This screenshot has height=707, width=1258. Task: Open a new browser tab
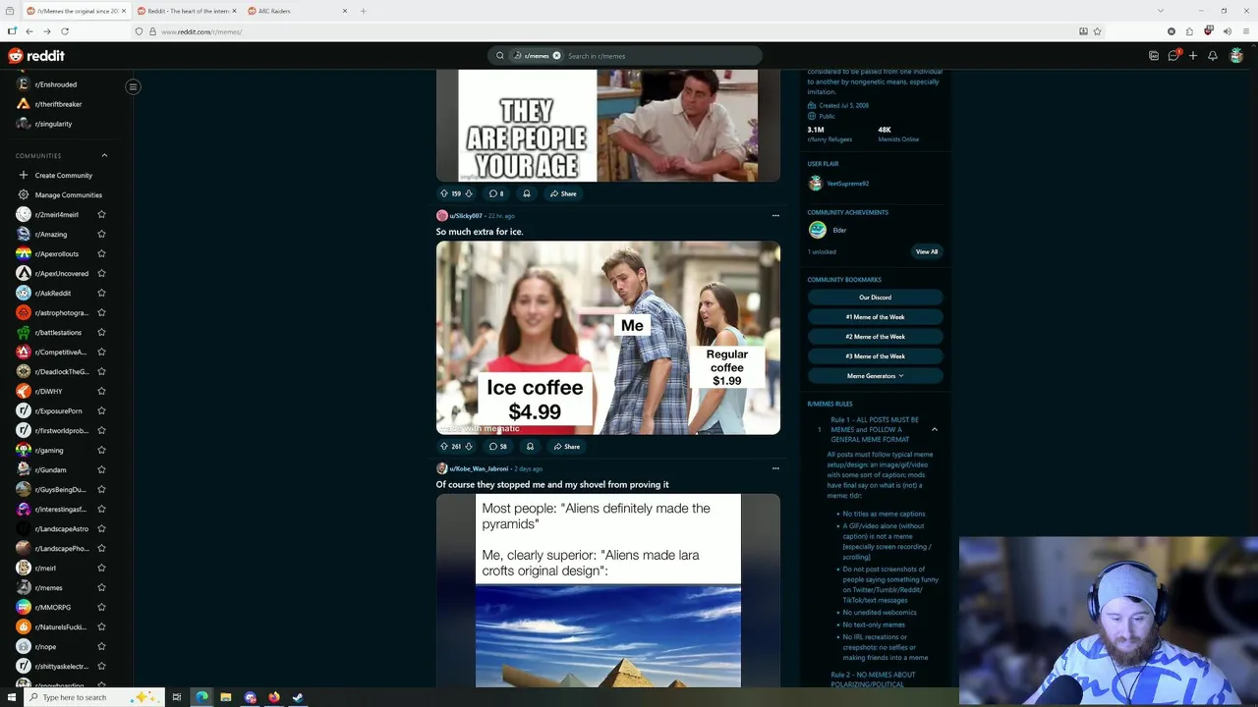click(x=363, y=11)
